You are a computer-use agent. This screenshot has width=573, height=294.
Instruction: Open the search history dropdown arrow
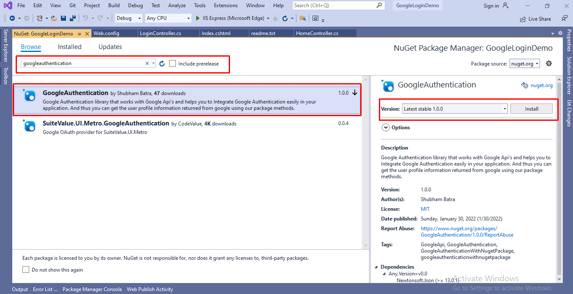pyautogui.click(x=154, y=63)
